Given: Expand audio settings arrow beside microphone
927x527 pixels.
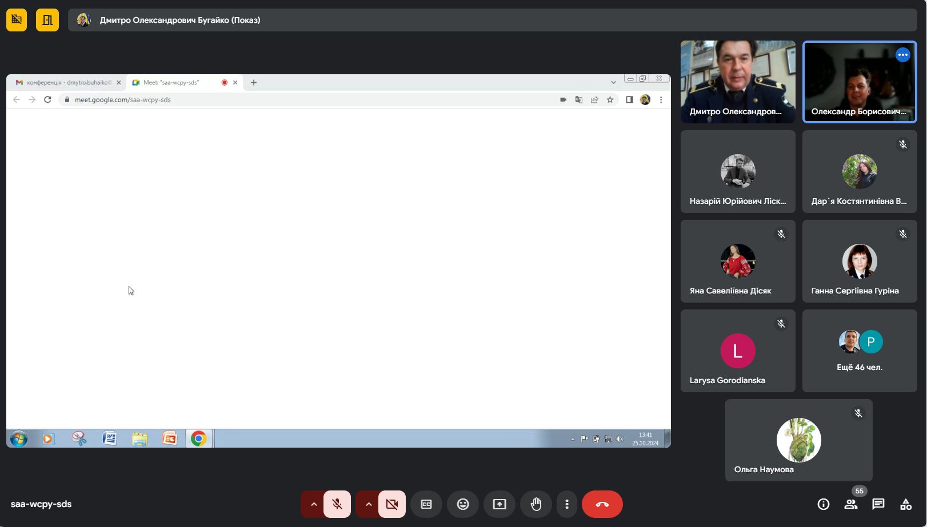Looking at the screenshot, I should coord(313,504).
